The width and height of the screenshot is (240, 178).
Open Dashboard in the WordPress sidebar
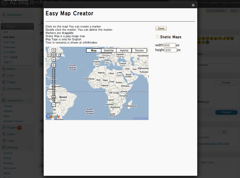tap(14, 15)
